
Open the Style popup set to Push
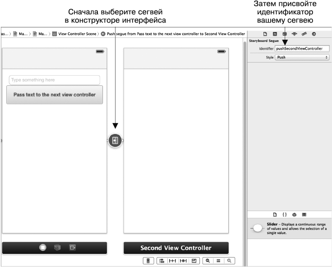[302, 57]
